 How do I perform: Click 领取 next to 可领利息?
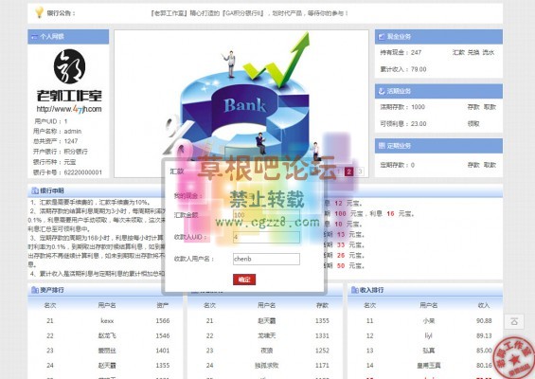pyautogui.click(x=473, y=123)
